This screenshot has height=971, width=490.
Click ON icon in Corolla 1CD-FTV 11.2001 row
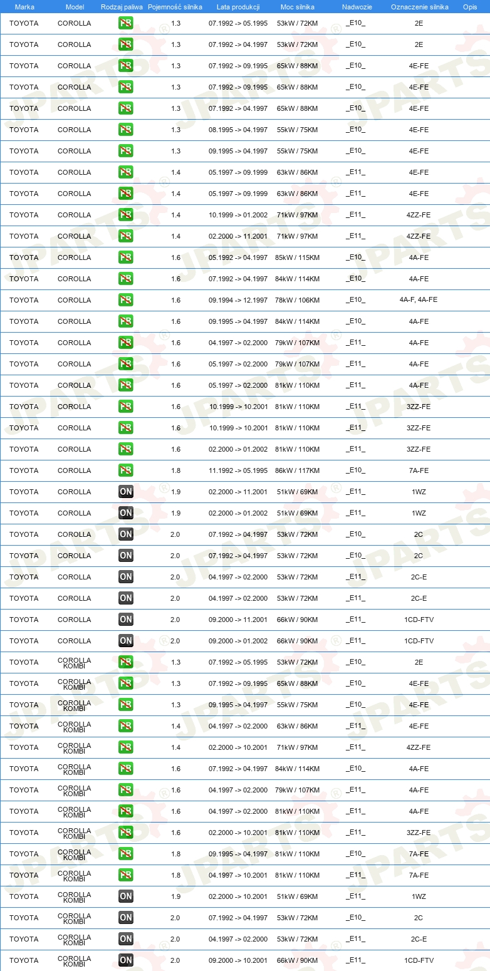pyautogui.click(x=125, y=620)
